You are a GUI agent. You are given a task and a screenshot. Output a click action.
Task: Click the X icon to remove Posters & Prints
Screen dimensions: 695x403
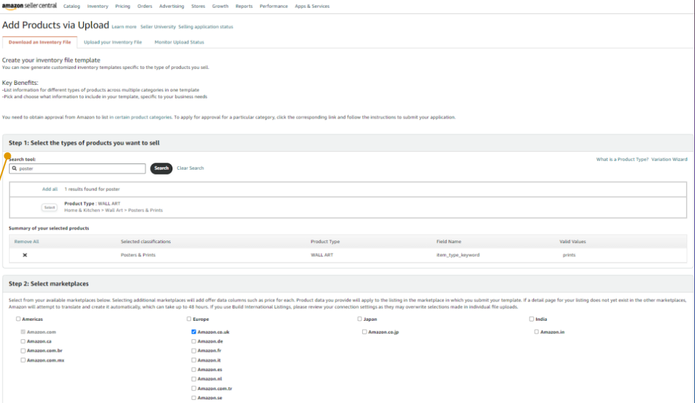pyautogui.click(x=25, y=255)
